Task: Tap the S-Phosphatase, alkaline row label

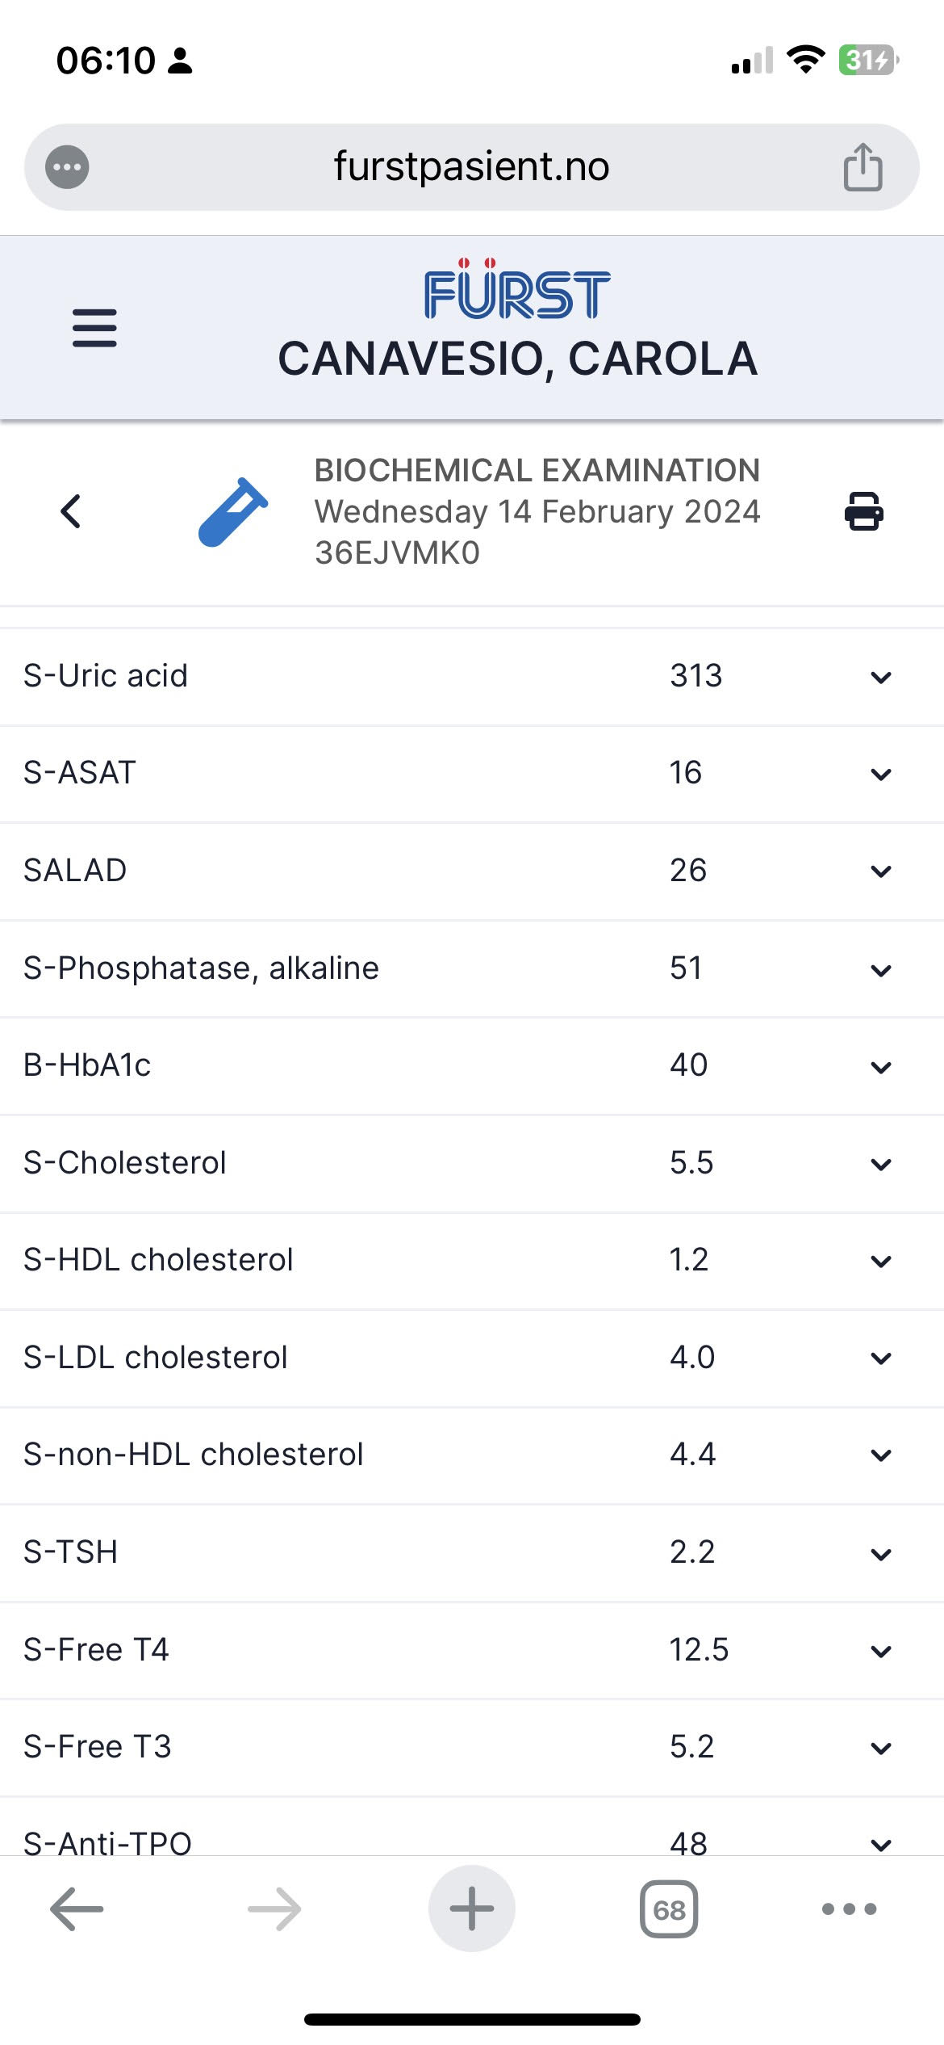Action: [x=201, y=968]
